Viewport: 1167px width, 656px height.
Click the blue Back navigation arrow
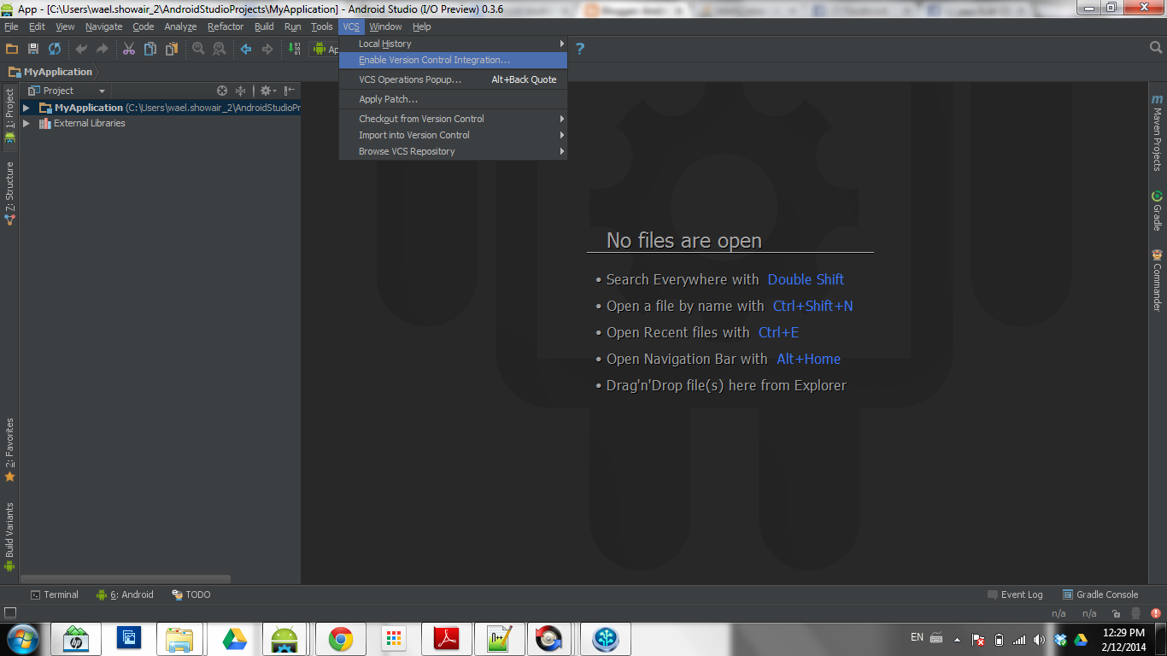[x=246, y=49]
